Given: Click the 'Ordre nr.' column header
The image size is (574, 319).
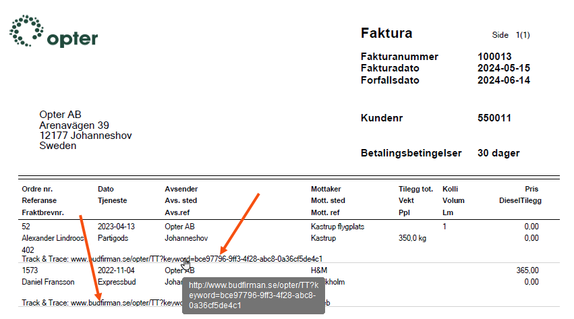Looking at the screenshot, I should point(37,189).
